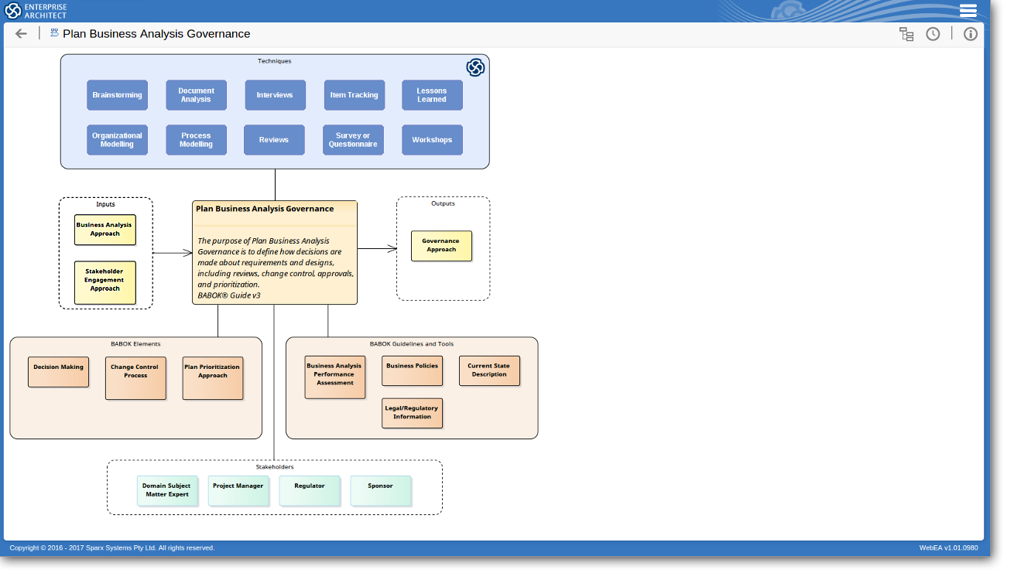This screenshot has height=580, width=1014.
Task: Select the Workshops technique
Action: (432, 140)
